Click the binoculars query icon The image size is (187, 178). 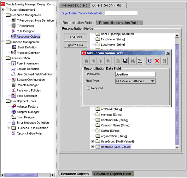(132, 61)
